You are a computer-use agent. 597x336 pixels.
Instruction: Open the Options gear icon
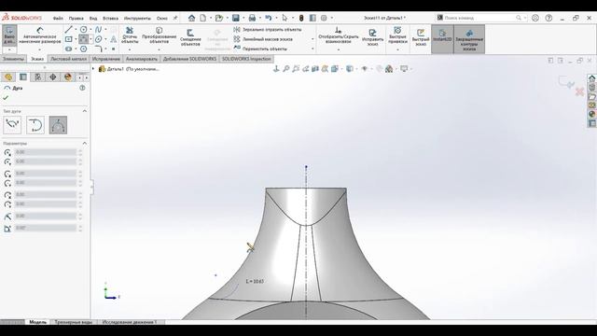click(324, 18)
